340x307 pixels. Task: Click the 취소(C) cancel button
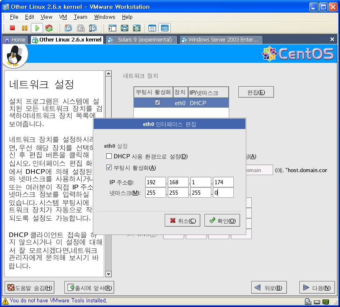(182, 221)
